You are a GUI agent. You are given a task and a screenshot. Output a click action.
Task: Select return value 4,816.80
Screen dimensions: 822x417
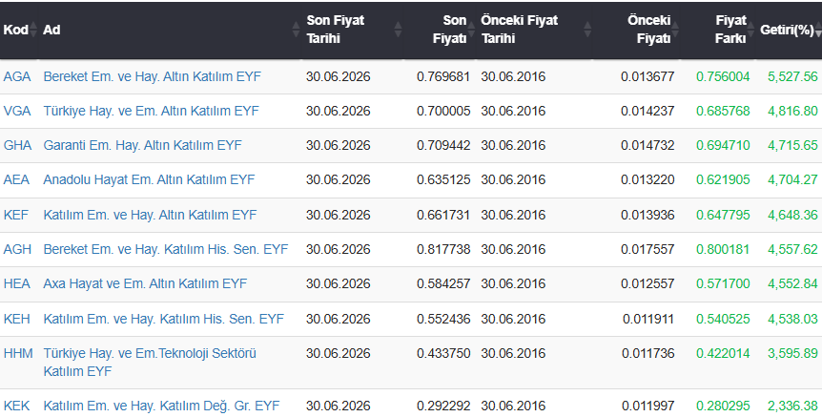tap(792, 112)
